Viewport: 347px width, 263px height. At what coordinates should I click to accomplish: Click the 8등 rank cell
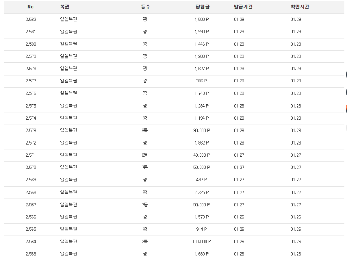pyautogui.click(x=145, y=155)
